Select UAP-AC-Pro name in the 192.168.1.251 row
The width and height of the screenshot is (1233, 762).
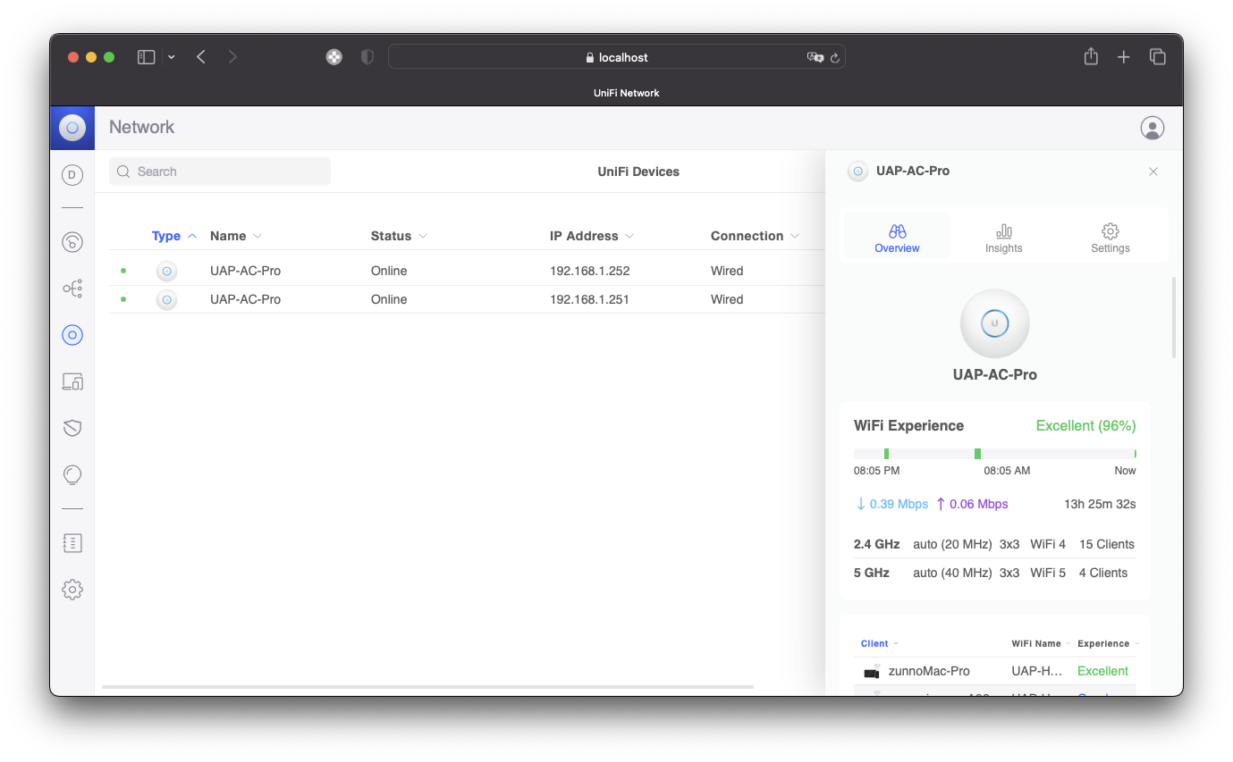(x=245, y=299)
